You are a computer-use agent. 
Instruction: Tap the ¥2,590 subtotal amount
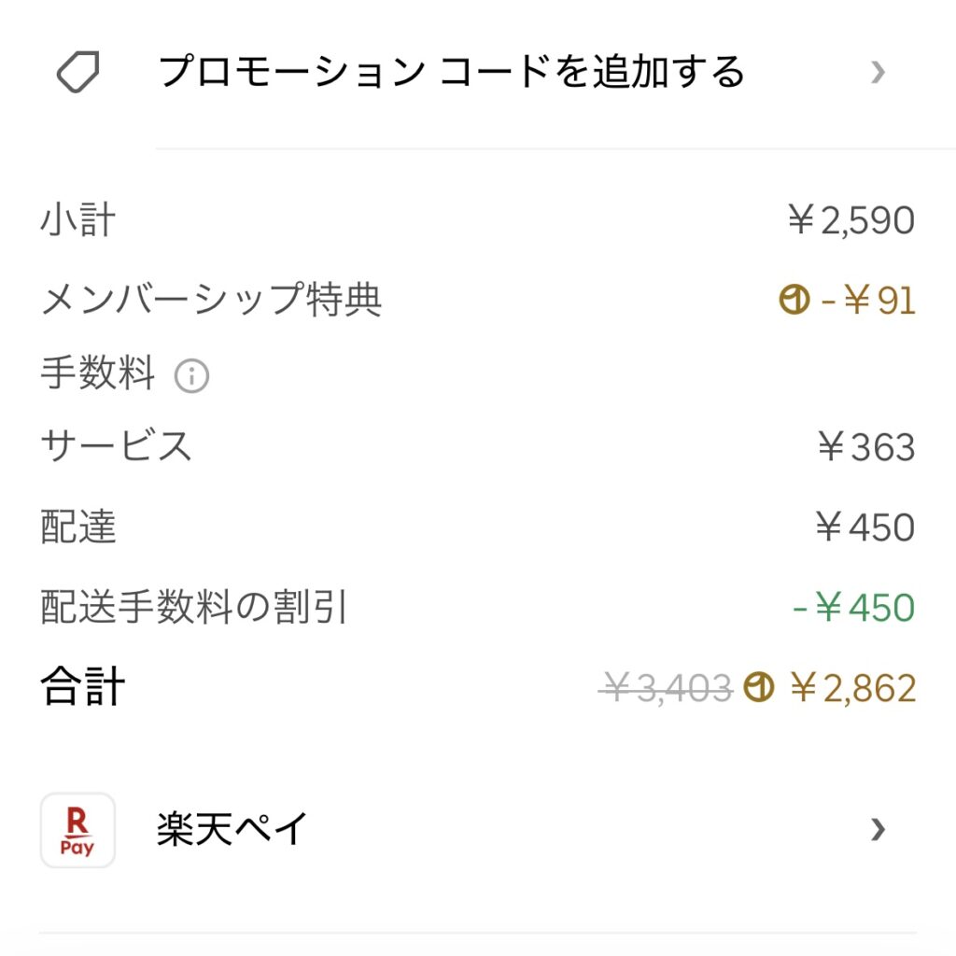[x=851, y=221]
